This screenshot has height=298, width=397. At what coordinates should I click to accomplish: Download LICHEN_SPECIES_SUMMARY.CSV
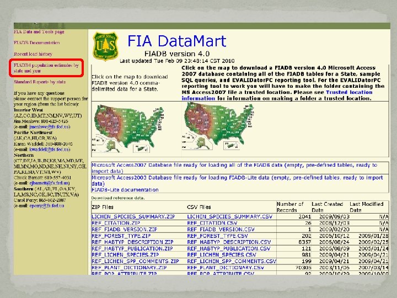(229, 217)
